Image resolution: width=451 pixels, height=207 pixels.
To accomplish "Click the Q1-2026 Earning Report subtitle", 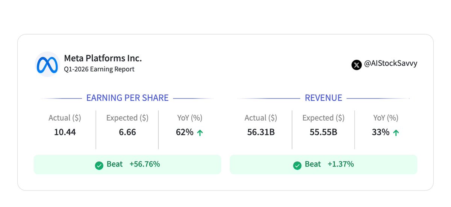I will click(x=99, y=69).
